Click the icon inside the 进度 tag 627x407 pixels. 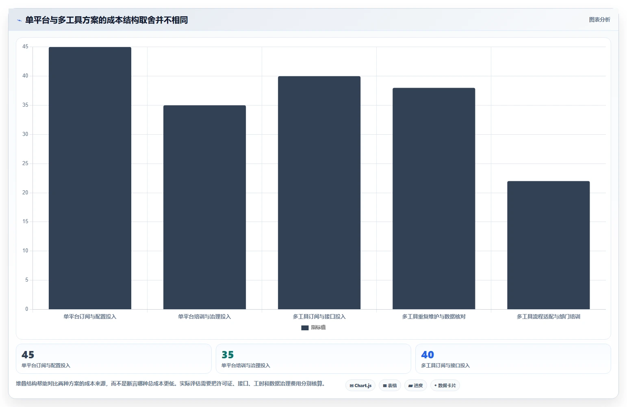pos(410,386)
